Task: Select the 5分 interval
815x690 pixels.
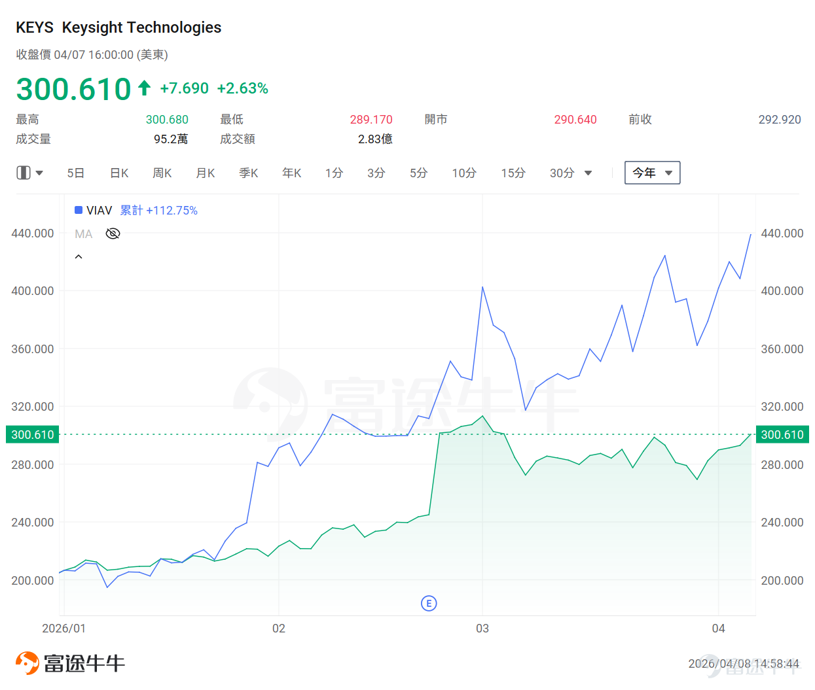Action: pyautogui.click(x=419, y=173)
